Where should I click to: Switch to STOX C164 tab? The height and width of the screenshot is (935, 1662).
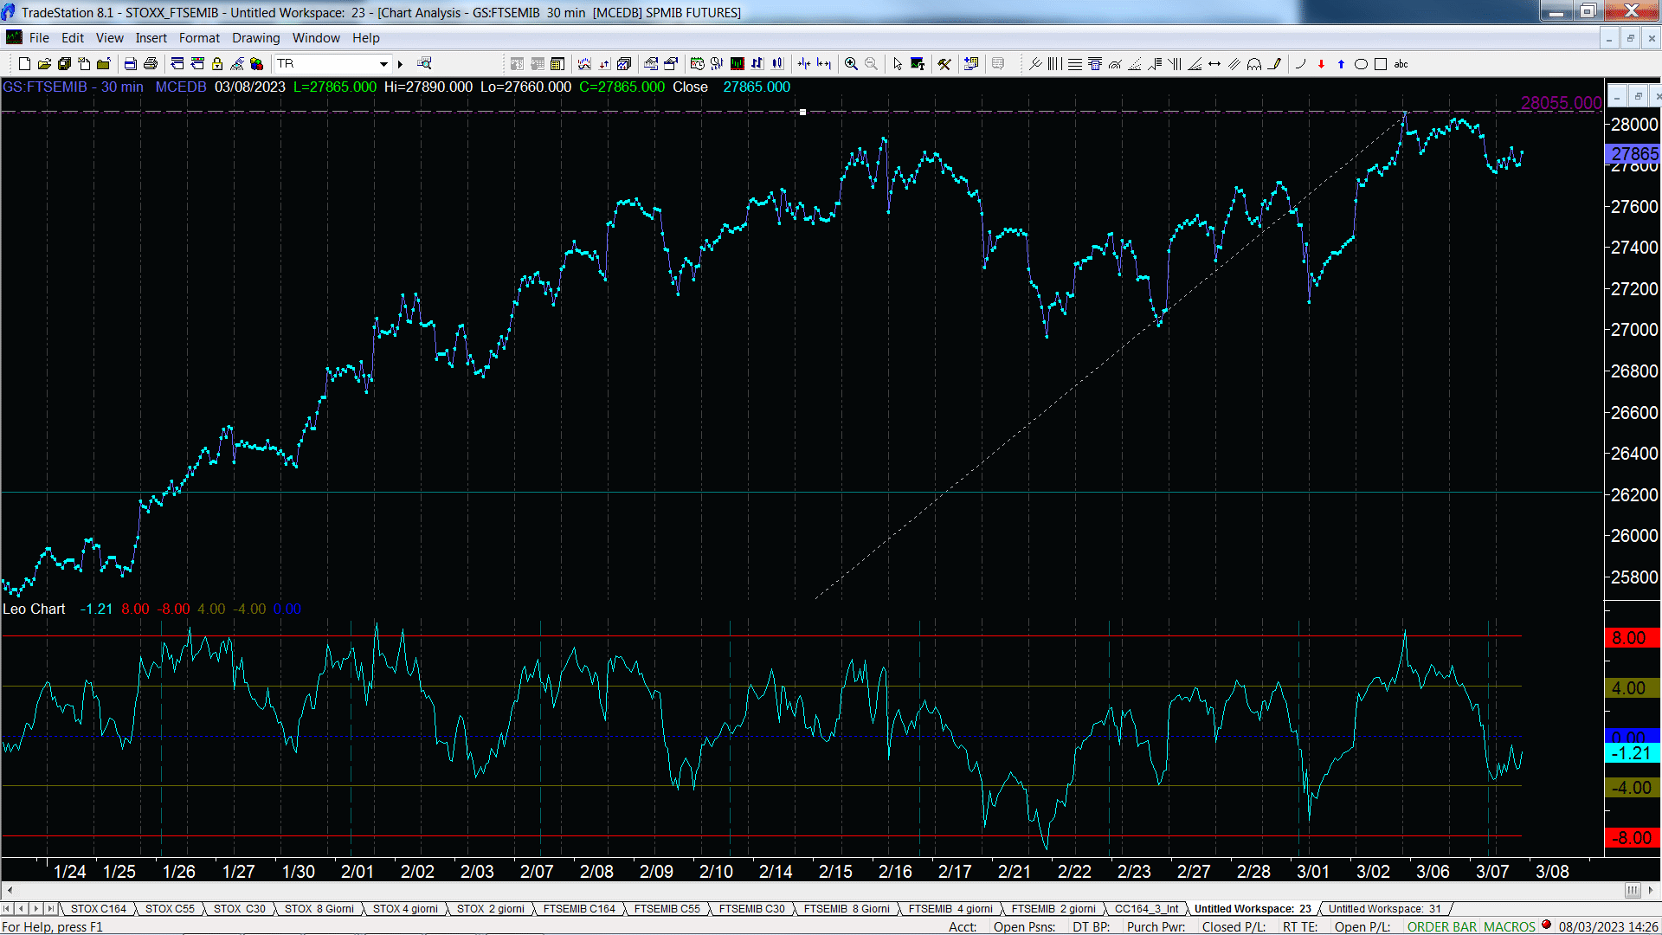tap(98, 909)
